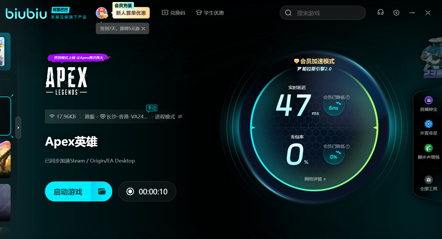Open the 学生优惠 student discount menu
This screenshot has height=239, width=442.
[210, 13]
